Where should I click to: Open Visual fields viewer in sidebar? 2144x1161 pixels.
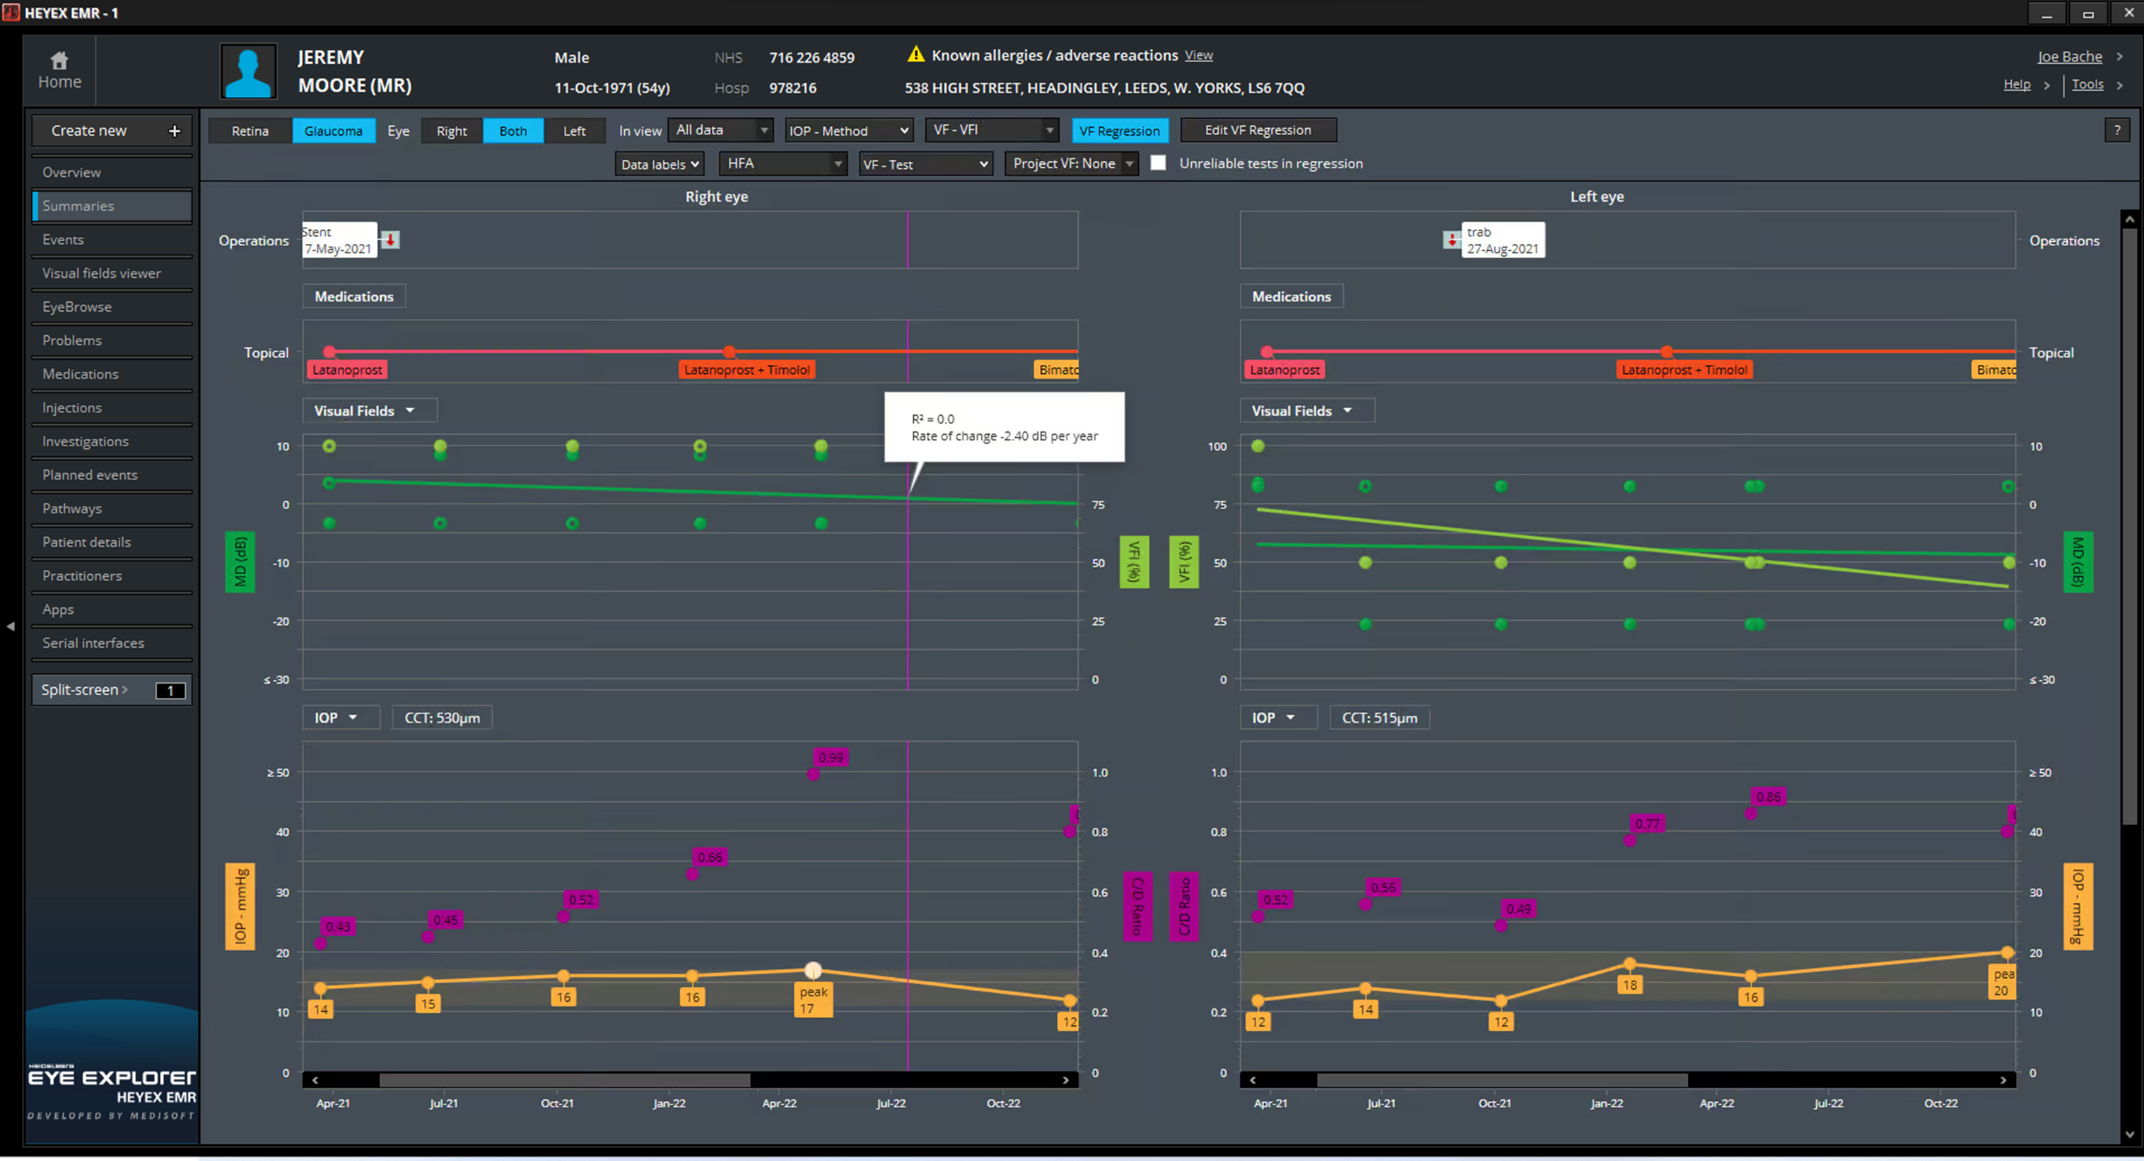click(102, 273)
